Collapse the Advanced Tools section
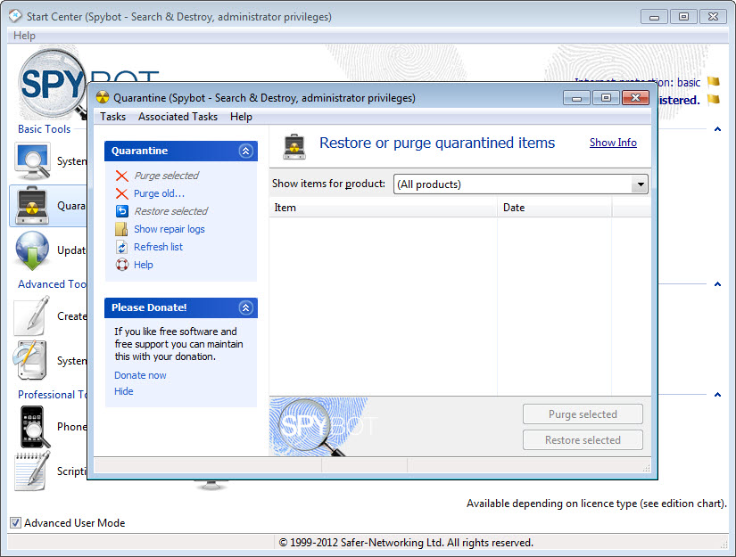Screen dimensions: 736x557 pyautogui.click(x=717, y=284)
